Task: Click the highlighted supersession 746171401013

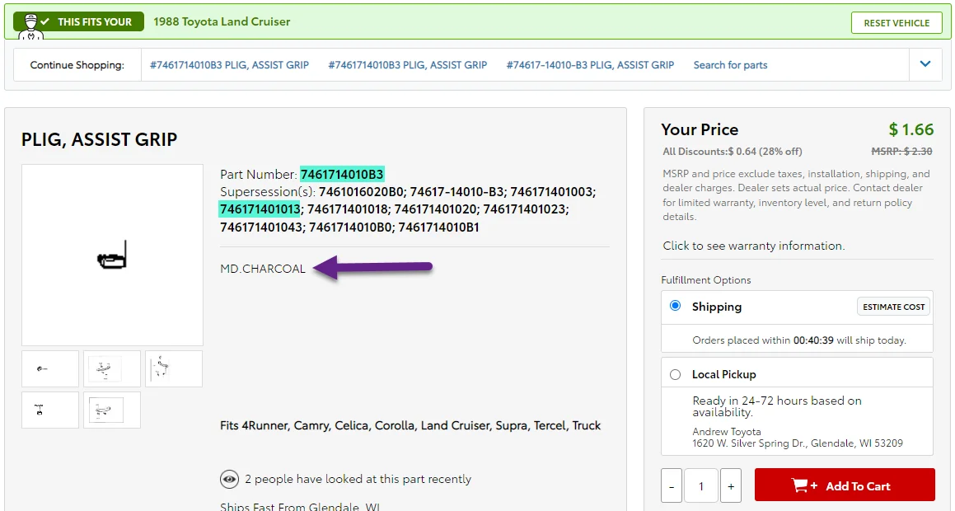Action: 260,209
